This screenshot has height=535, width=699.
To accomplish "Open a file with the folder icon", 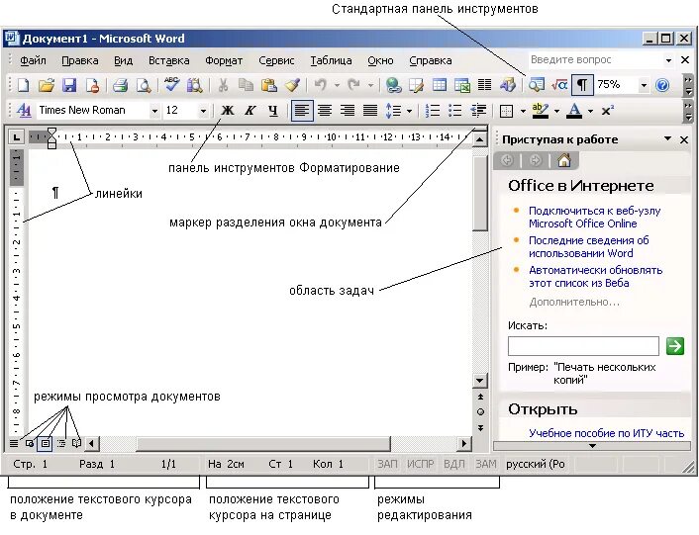I will (46, 85).
